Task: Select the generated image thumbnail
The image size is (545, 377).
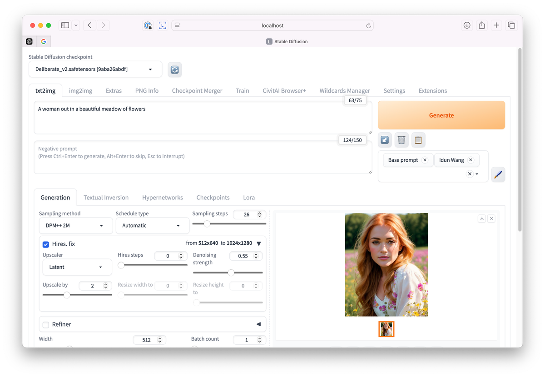Action: [386, 329]
